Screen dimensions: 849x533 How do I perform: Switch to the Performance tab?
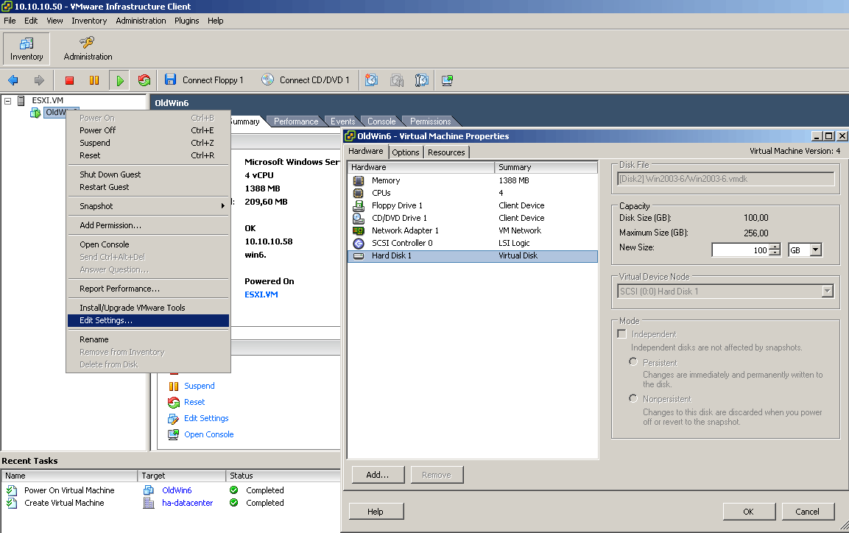tap(295, 121)
